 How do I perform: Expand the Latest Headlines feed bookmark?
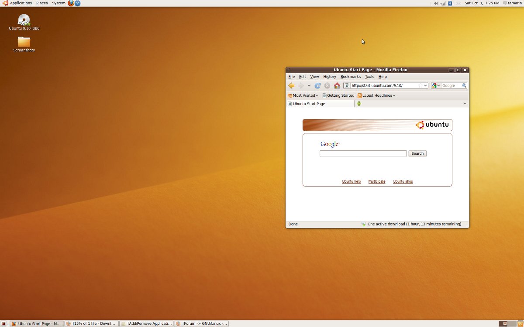[x=376, y=95]
